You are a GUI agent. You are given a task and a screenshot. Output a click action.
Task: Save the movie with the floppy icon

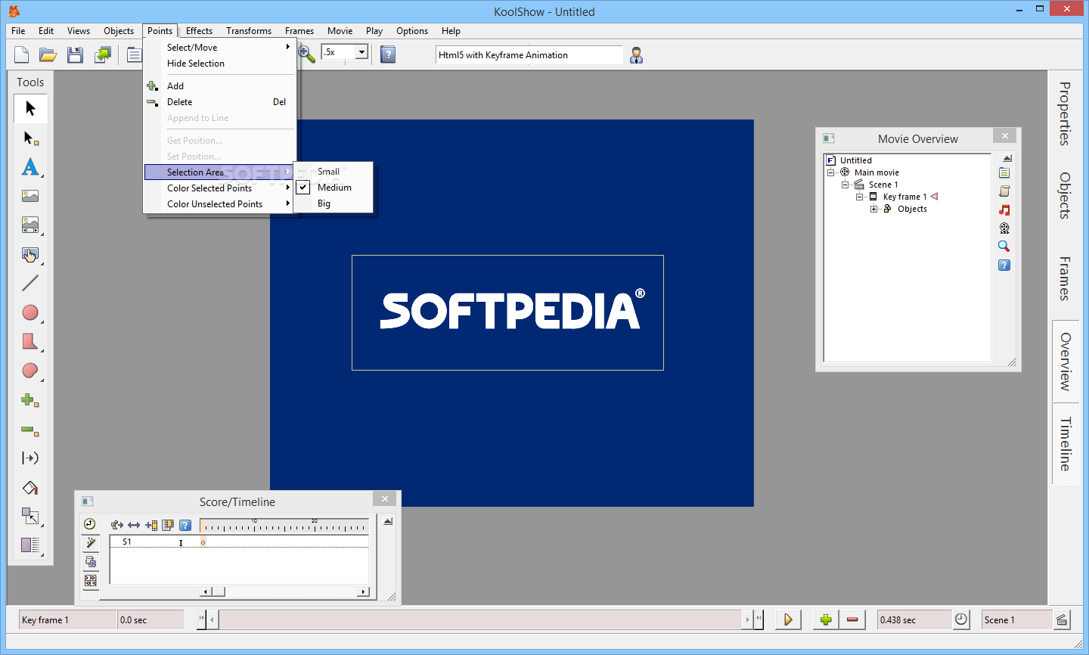pos(75,54)
